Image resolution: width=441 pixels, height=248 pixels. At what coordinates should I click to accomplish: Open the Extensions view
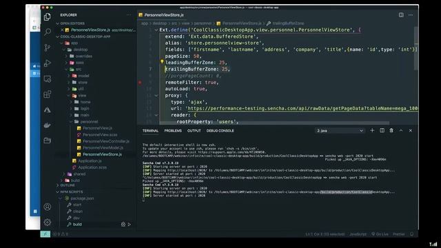(48, 94)
